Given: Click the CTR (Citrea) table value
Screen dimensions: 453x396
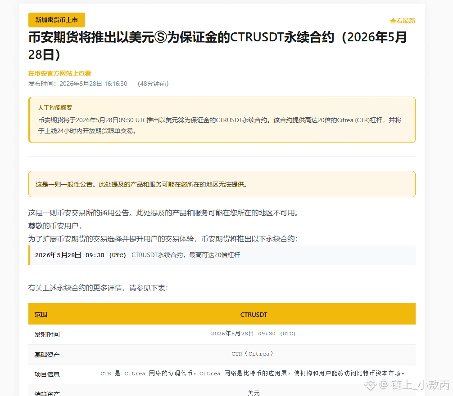Looking at the screenshot, I should [252, 354].
